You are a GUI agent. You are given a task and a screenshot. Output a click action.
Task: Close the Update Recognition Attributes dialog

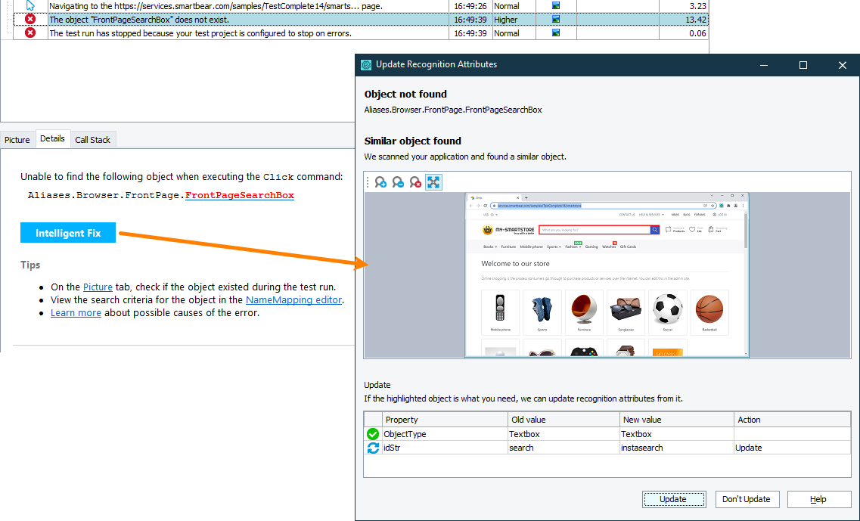[x=843, y=65]
